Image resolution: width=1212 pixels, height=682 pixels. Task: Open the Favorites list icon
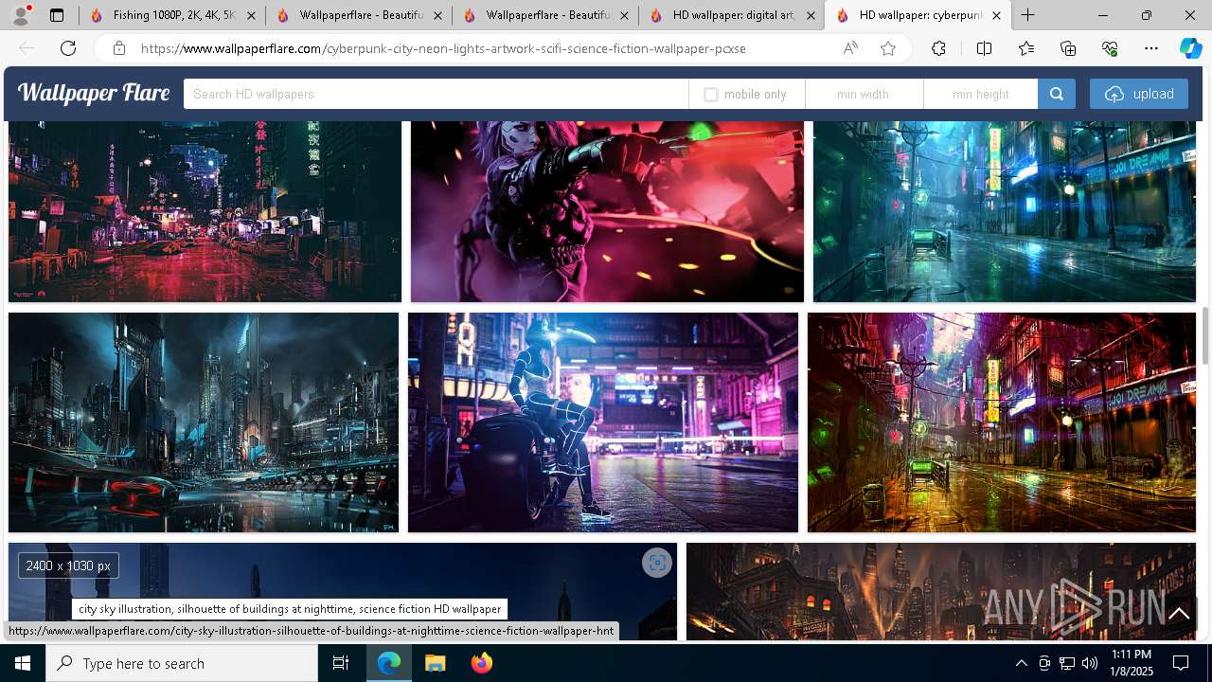(1026, 48)
